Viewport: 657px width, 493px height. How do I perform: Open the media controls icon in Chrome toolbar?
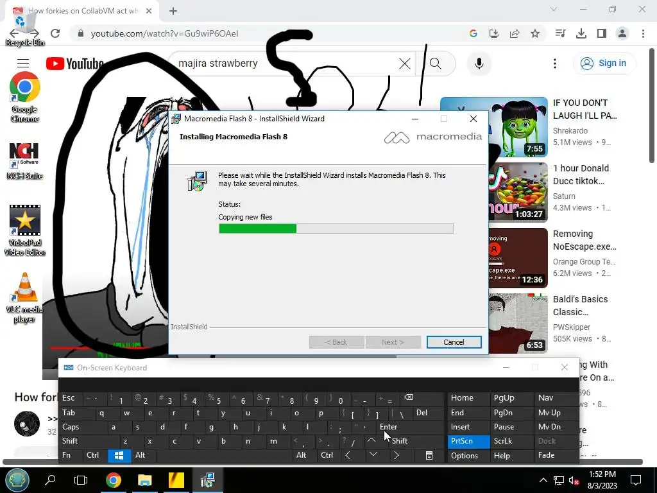[560, 33]
